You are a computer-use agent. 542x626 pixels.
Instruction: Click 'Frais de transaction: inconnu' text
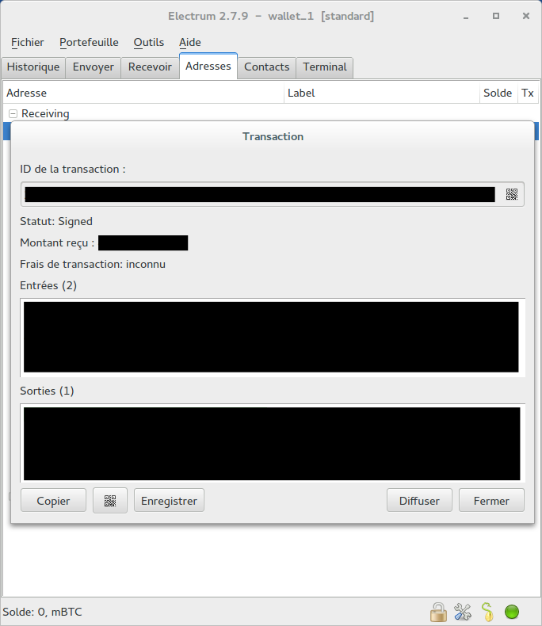click(x=93, y=265)
